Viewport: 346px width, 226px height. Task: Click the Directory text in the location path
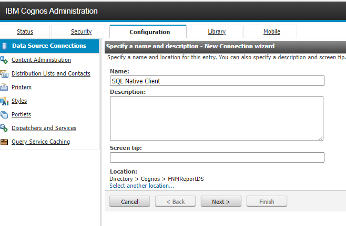121,179
